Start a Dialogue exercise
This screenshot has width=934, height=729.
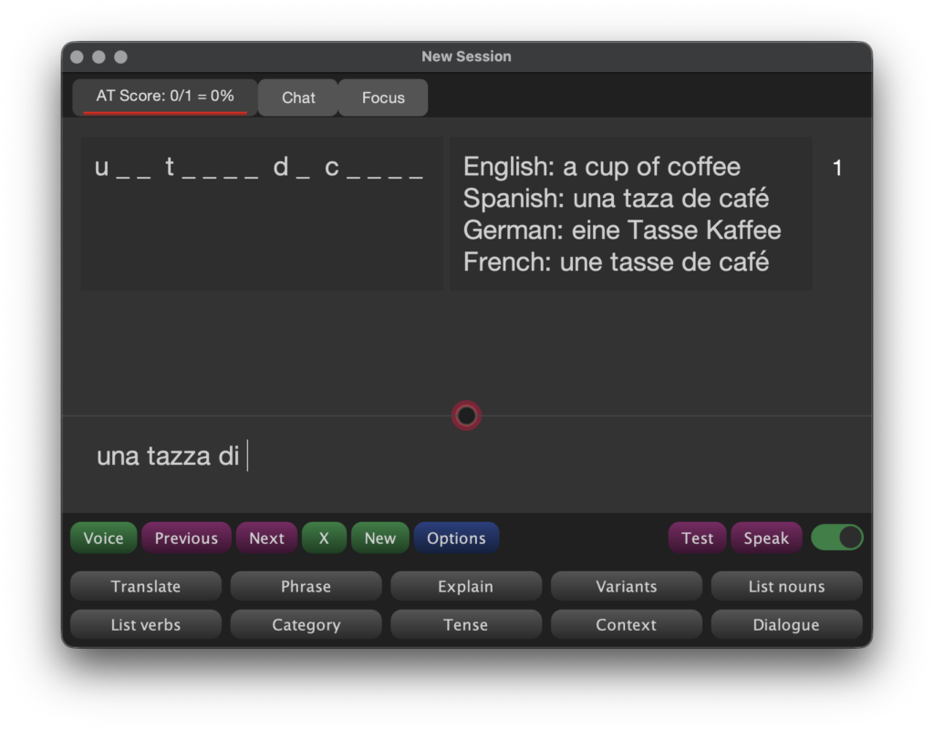coord(786,625)
